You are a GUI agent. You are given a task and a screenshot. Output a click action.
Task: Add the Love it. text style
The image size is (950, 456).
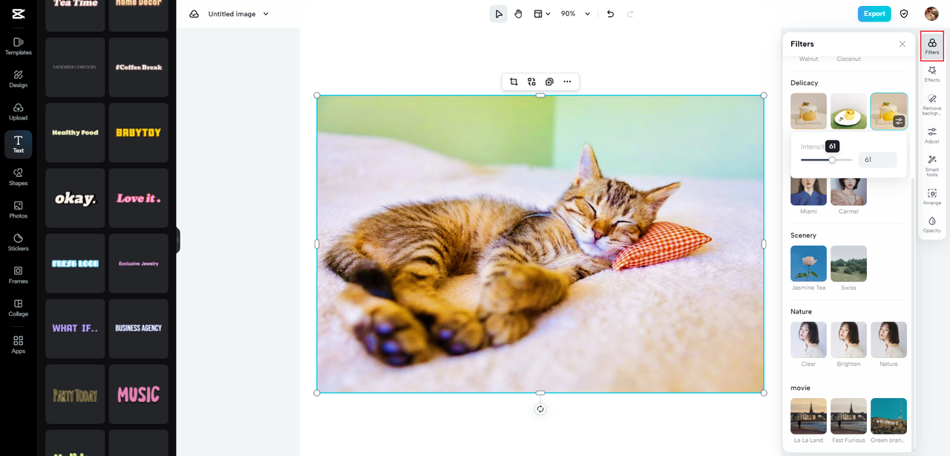point(139,198)
